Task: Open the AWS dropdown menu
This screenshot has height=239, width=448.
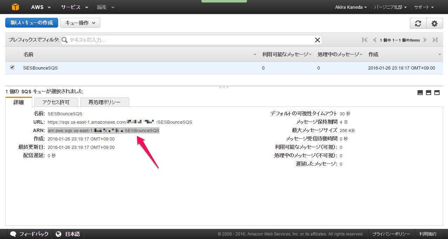Action: 41,7
